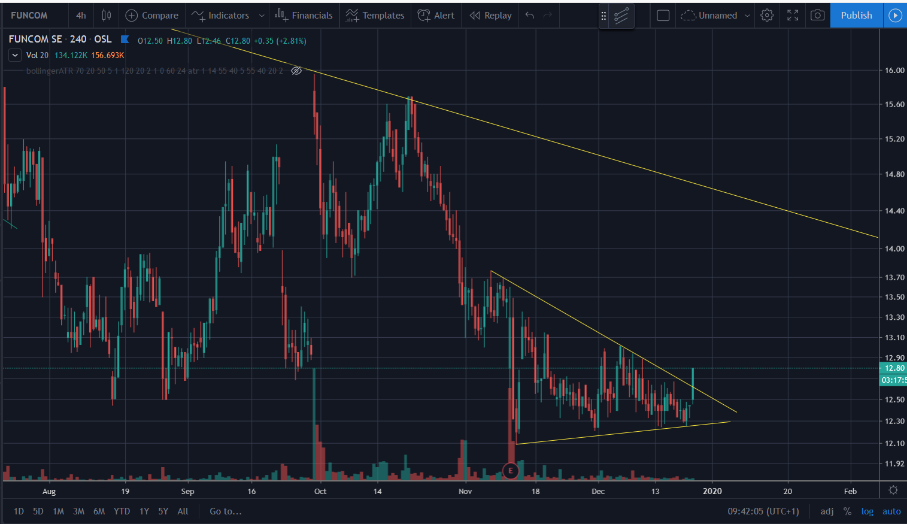Select the 1Y time range
This screenshot has width=907, height=524.
coord(144,511)
